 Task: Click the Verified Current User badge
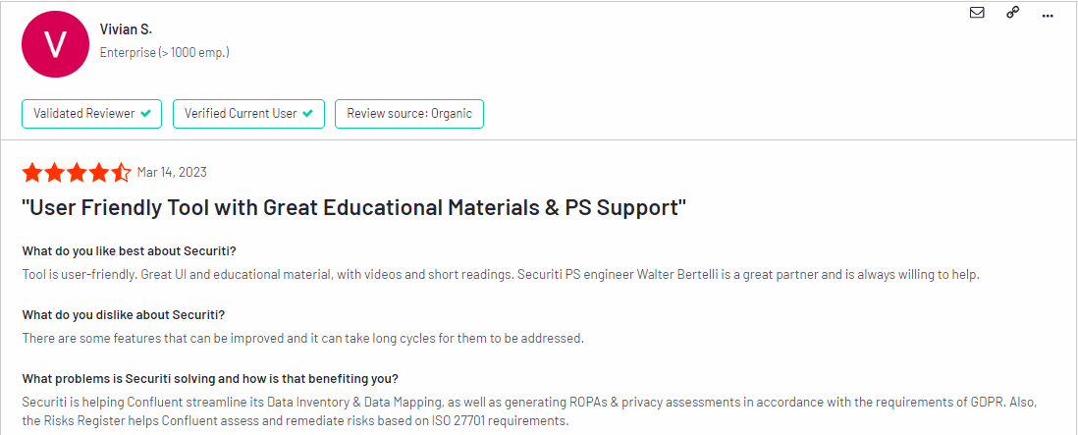pyautogui.click(x=248, y=114)
